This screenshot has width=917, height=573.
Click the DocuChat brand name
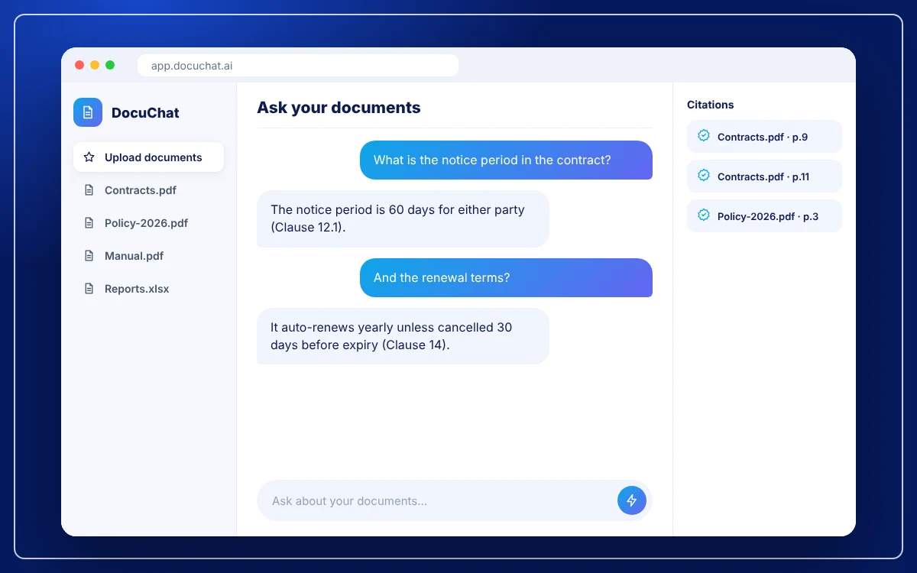145,113
